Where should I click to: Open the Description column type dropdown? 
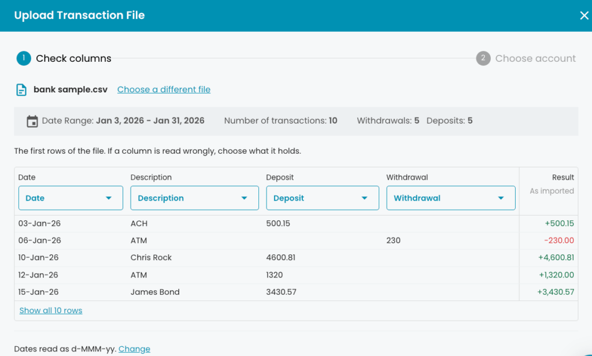[x=194, y=198]
